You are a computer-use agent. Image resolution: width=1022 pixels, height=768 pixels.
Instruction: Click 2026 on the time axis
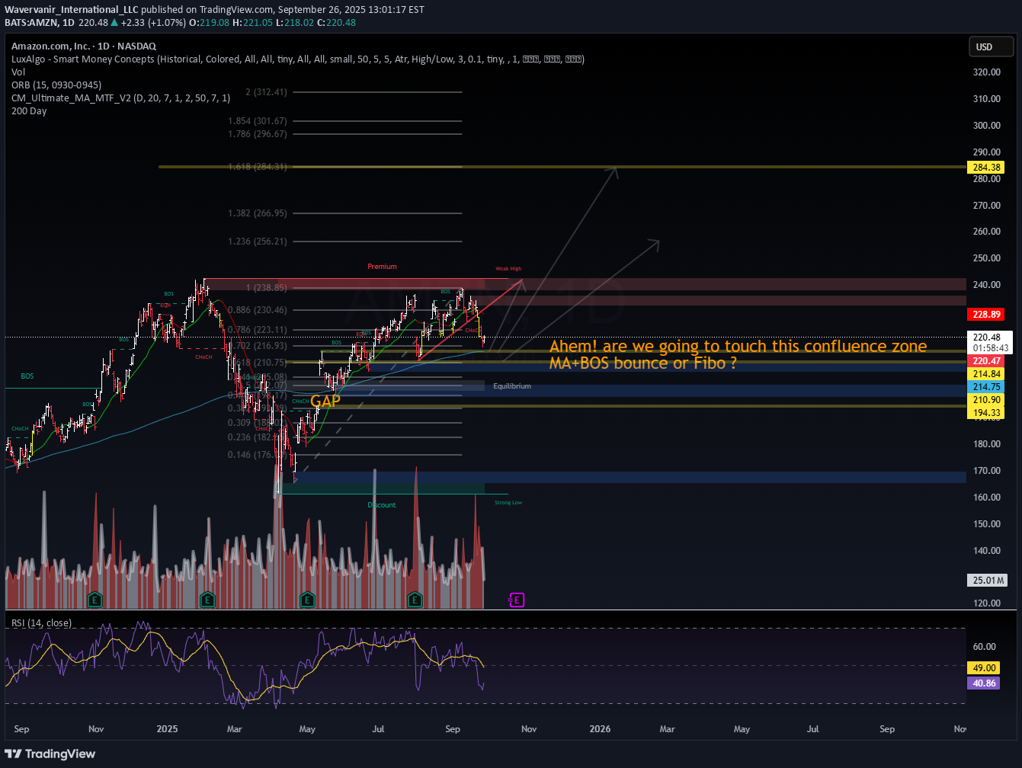point(601,729)
